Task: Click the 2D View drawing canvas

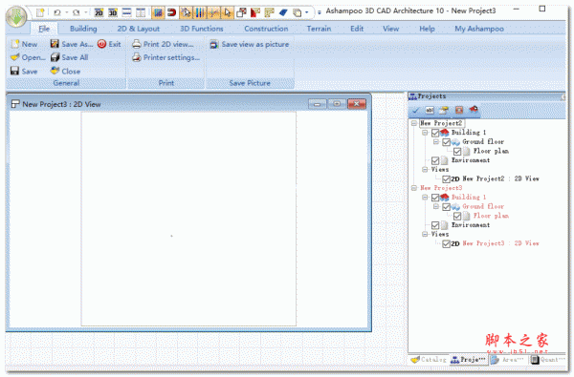Action: [x=188, y=220]
